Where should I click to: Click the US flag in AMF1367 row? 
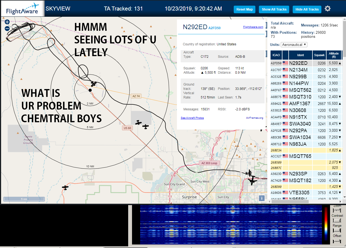[285, 104]
